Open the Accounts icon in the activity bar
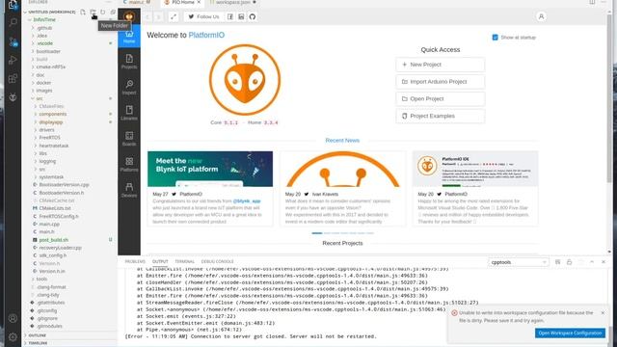The width and height of the screenshot is (617, 347). (13, 318)
